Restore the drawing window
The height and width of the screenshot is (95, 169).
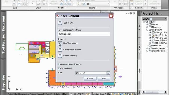coord(131,13)
